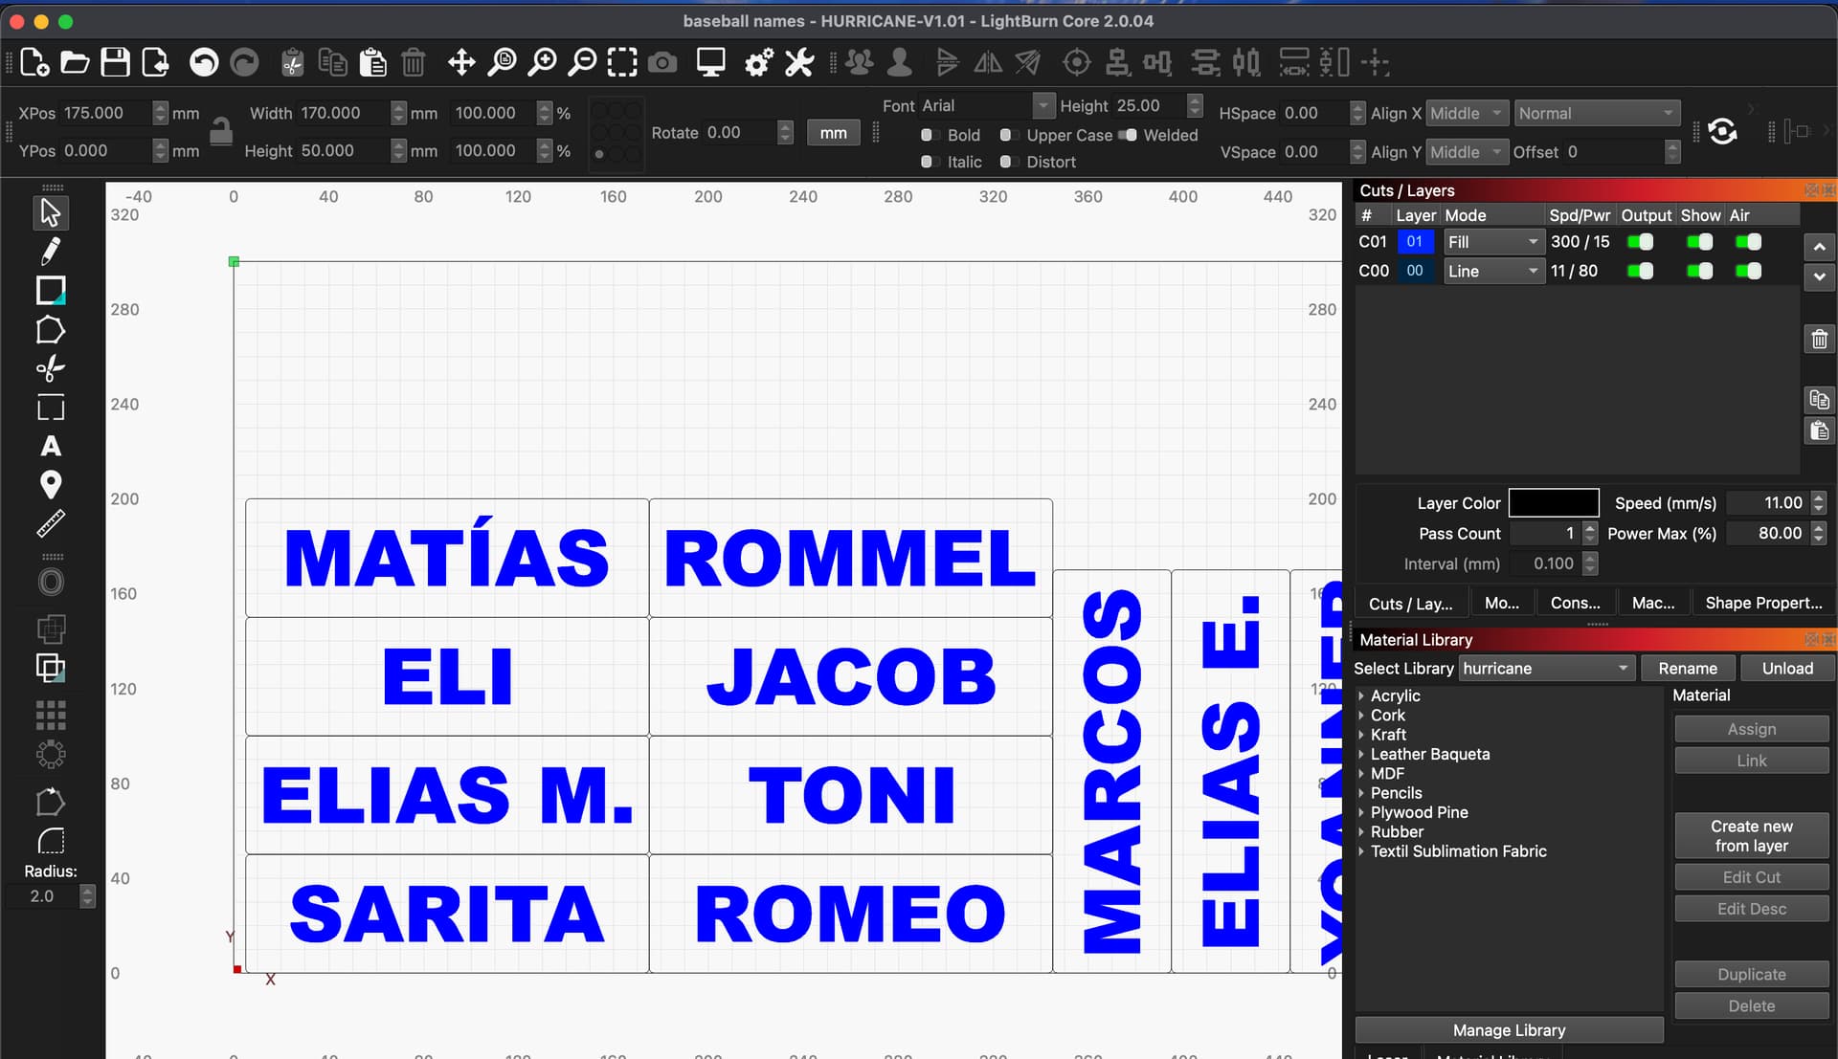Open the Select Library hurricane dropdown
1838x1059 pixels.
[x=1545, y=669]
